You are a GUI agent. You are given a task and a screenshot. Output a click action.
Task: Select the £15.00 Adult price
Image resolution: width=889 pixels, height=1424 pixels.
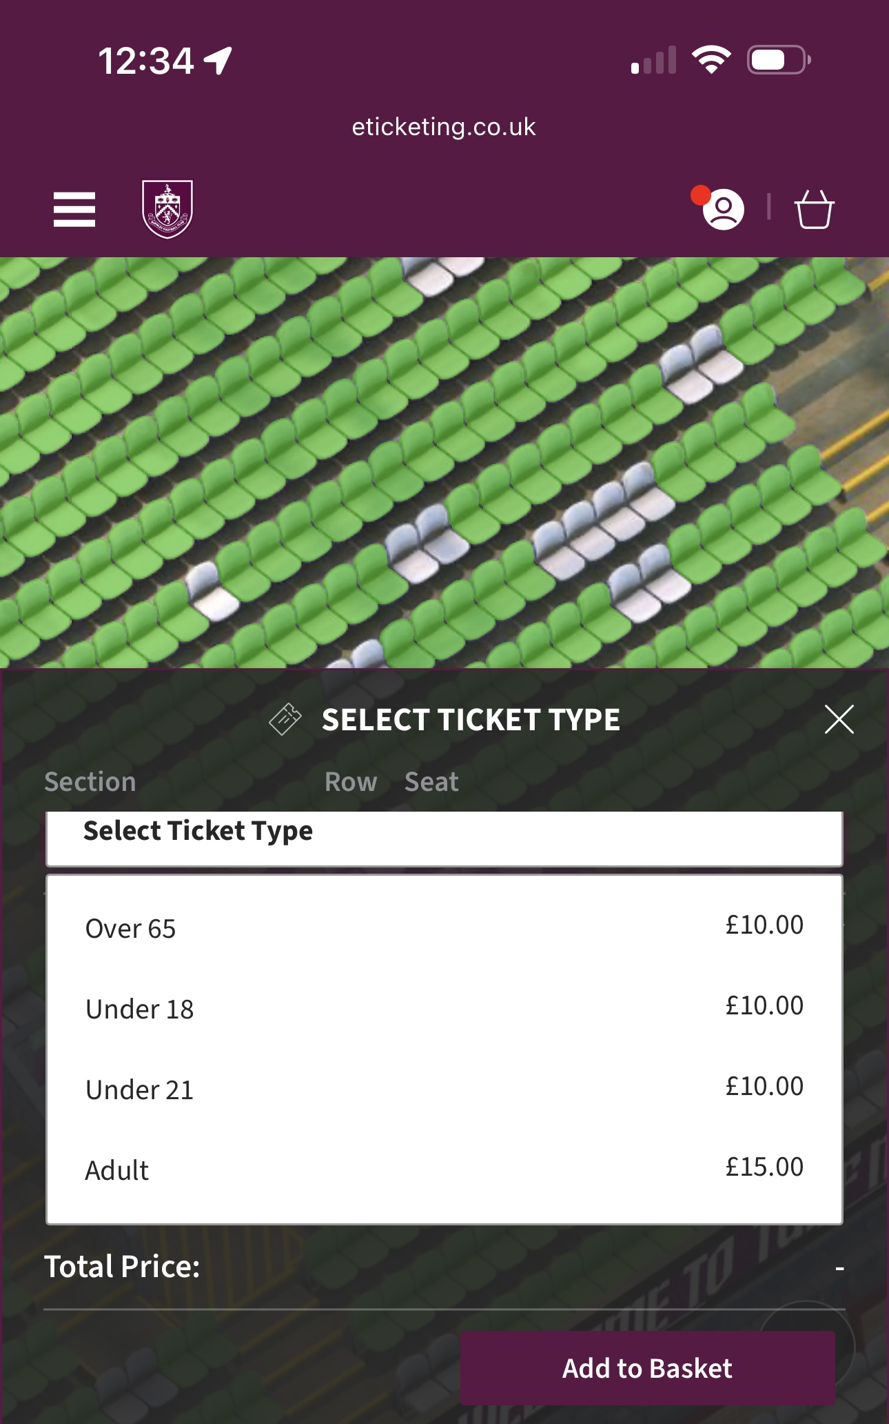pos(764,1167)
